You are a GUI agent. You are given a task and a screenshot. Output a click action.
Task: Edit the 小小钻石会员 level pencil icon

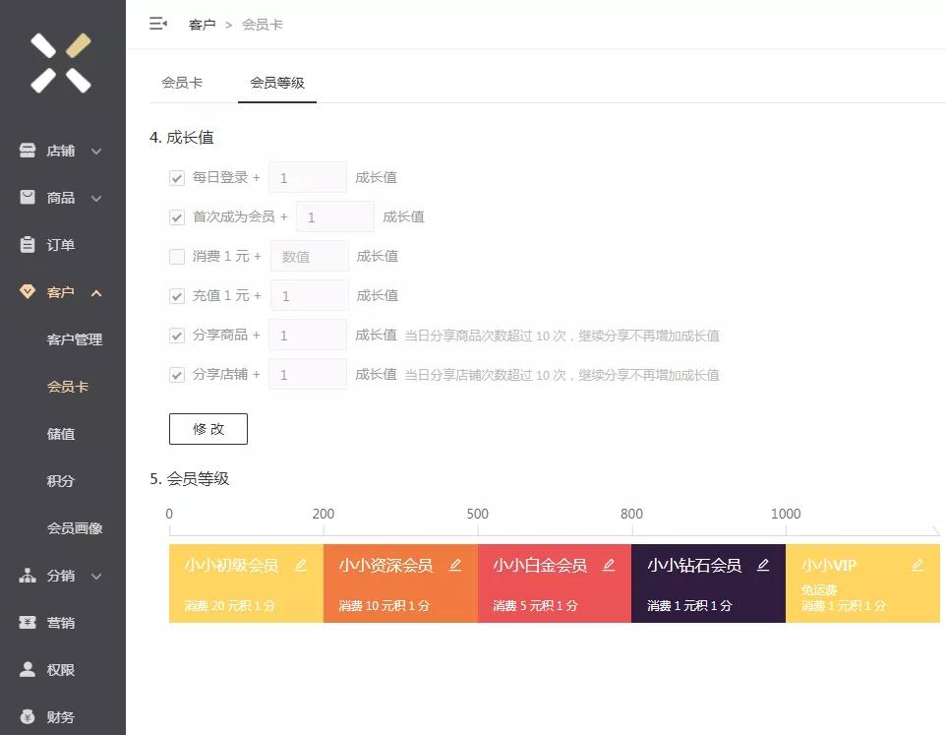tap(763, 565)
